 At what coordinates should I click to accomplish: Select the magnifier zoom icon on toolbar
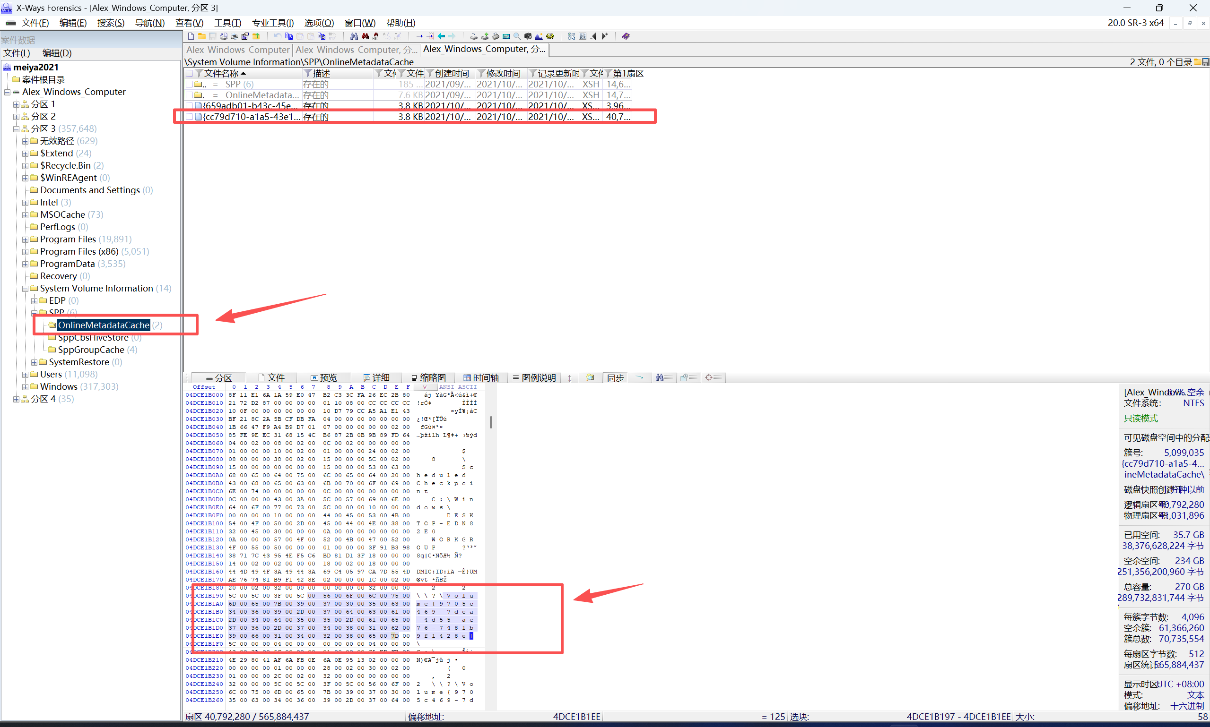point(517,36)
